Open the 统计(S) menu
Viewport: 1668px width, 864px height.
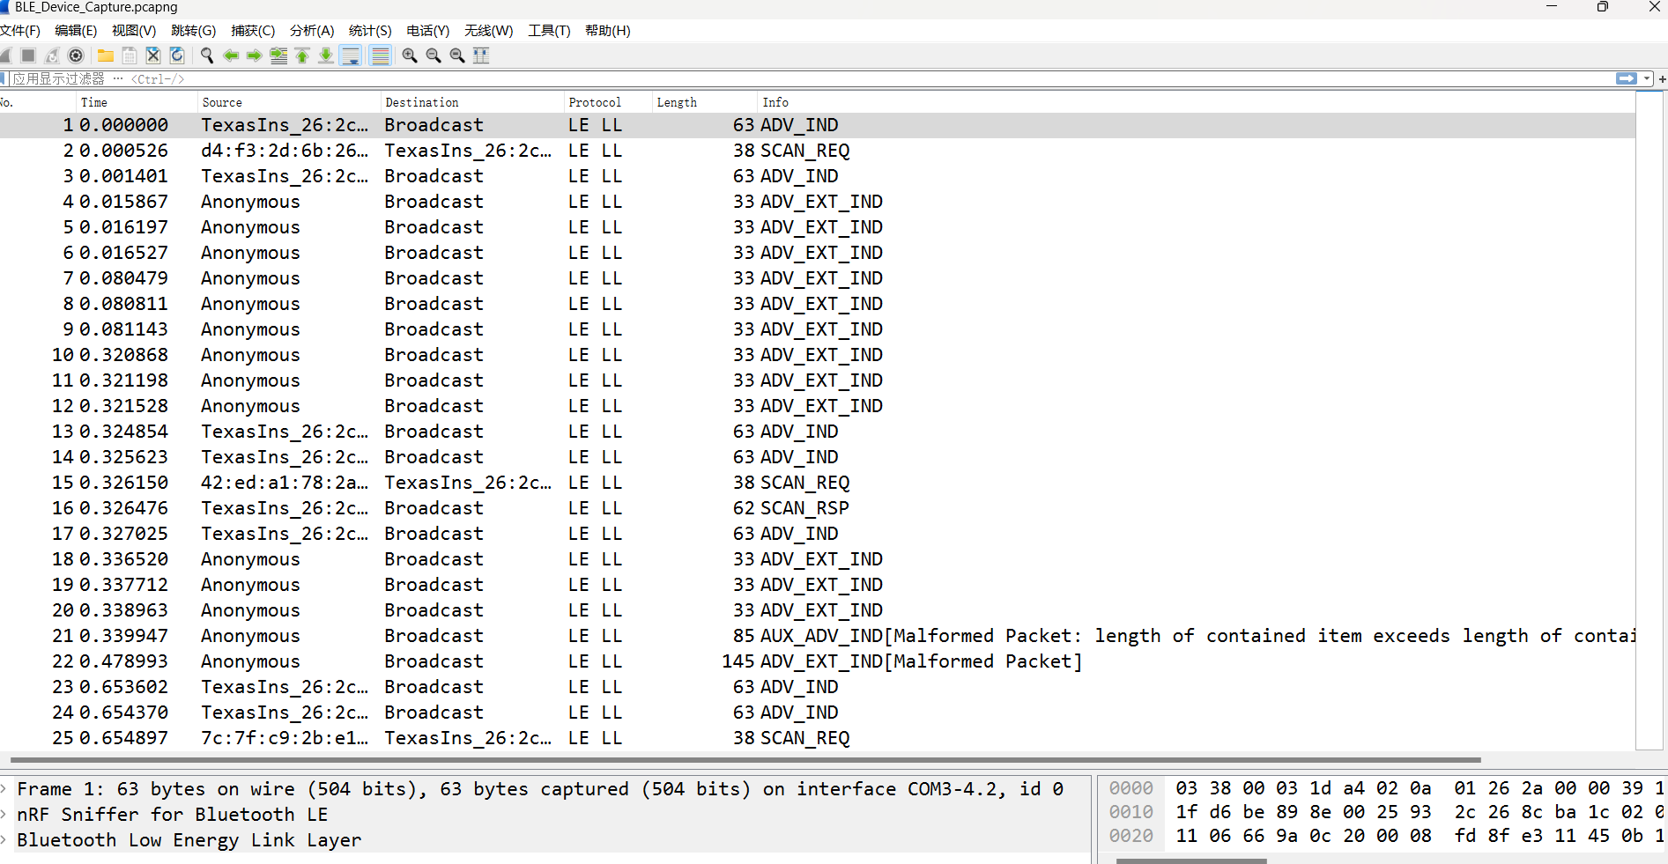[x=370, y=31]
